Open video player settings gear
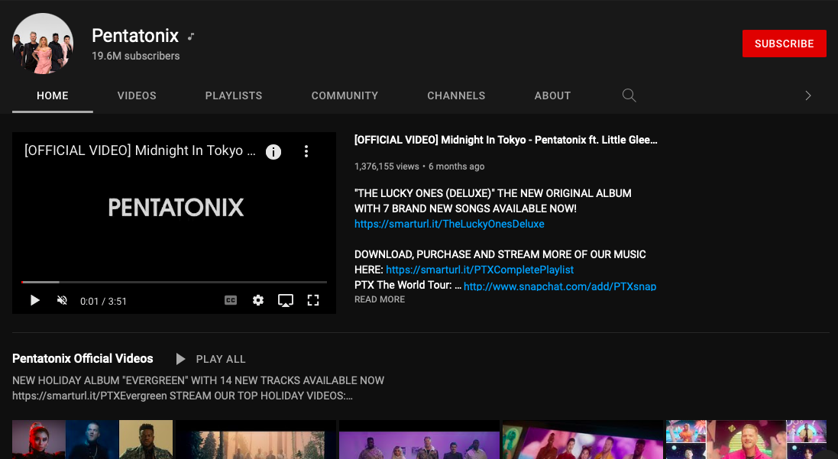 [x=258, y=300]
